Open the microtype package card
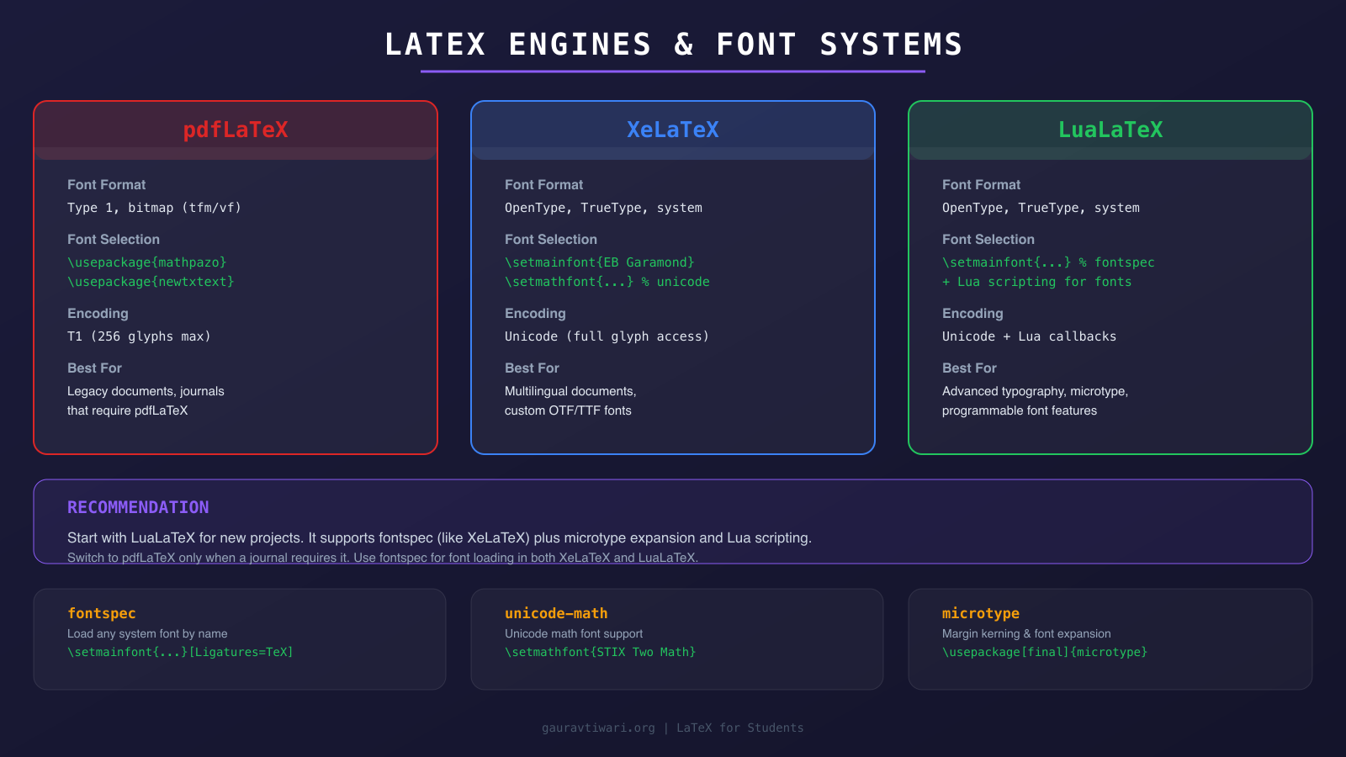Image resolution: width=1346 pixels, height=757 pixels. click(x=1110, y=639)
